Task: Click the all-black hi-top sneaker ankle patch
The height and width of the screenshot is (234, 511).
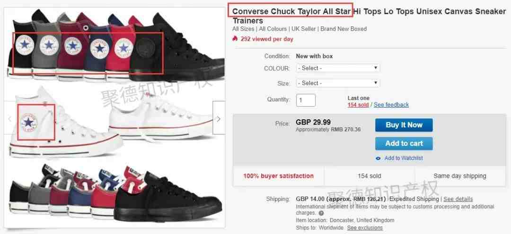Action: pyautogui.click(x=144, y=48)
